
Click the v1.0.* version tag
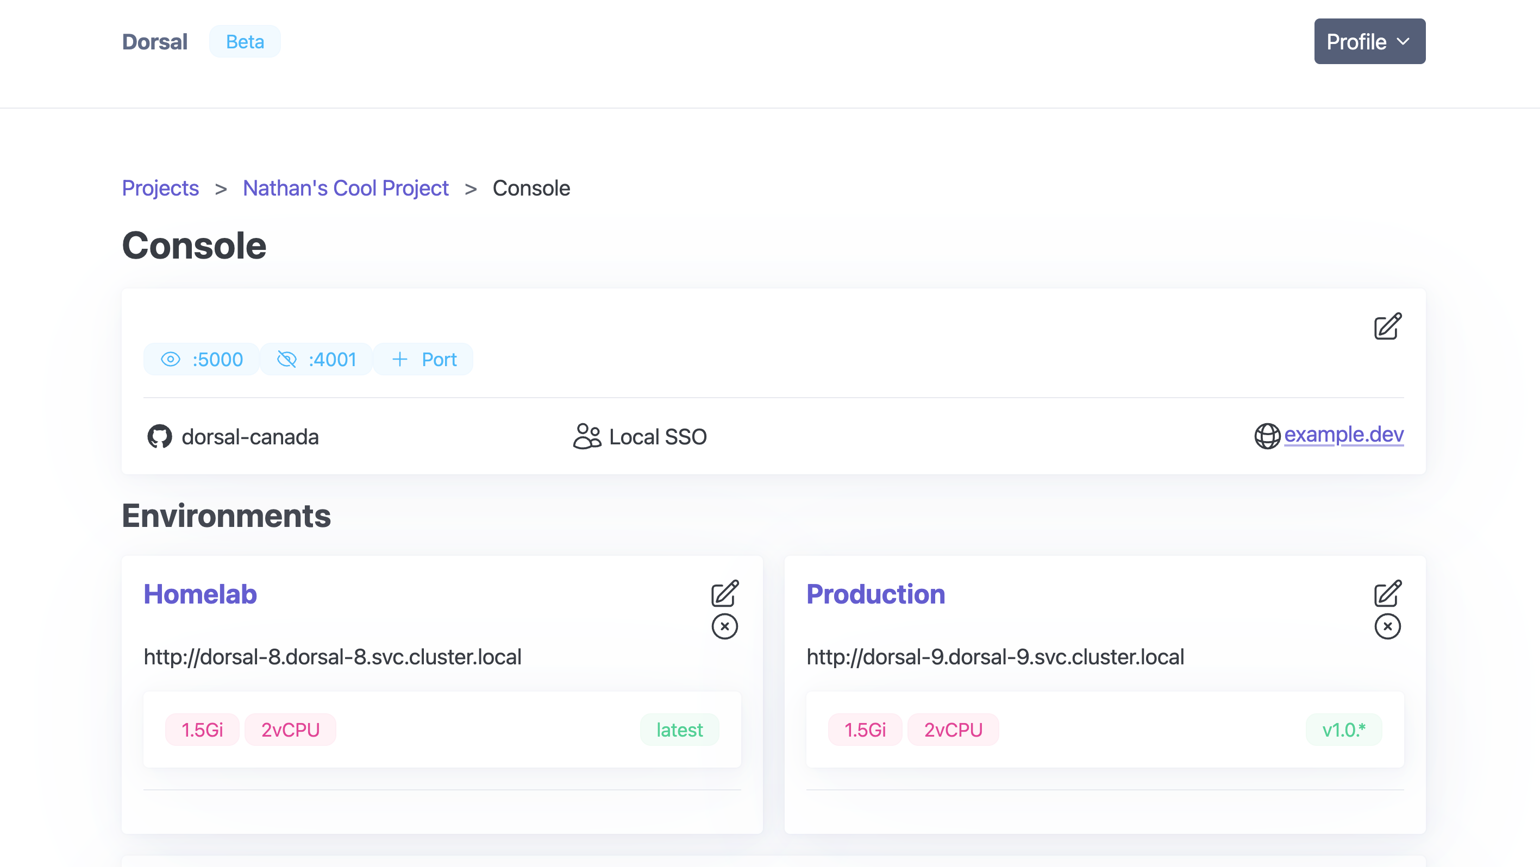pyautogui.click(x=1344, y=730)
